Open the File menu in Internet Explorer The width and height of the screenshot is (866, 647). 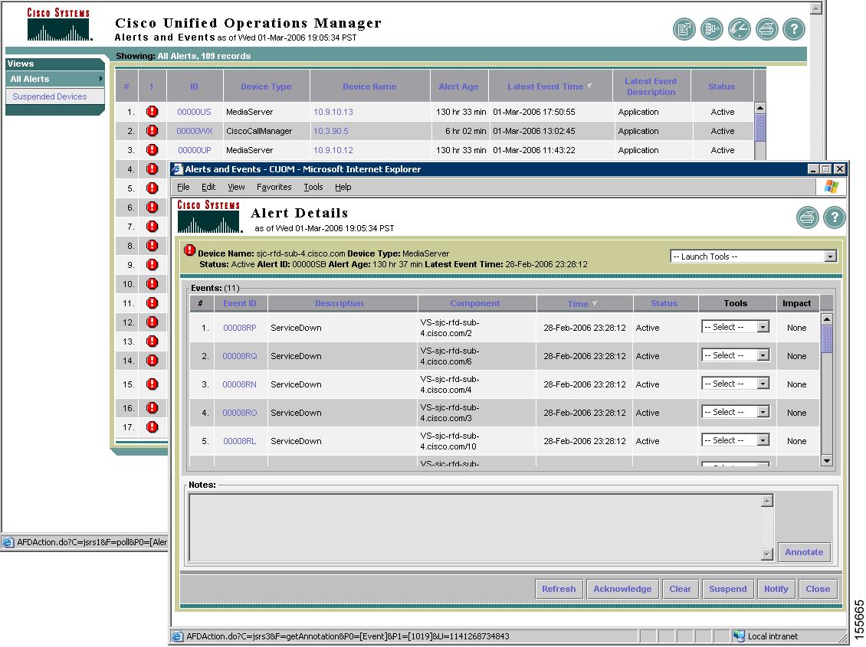183,187
